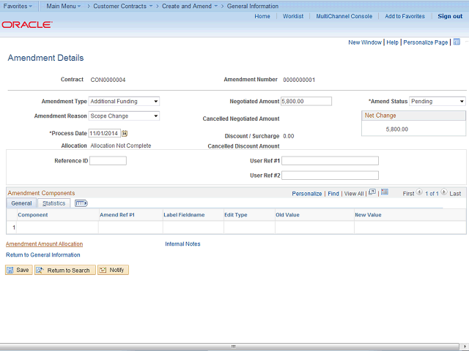Screen dimensions: 469x351
Task: Click the Personalize Page link
Action: [x=425, y=42]
